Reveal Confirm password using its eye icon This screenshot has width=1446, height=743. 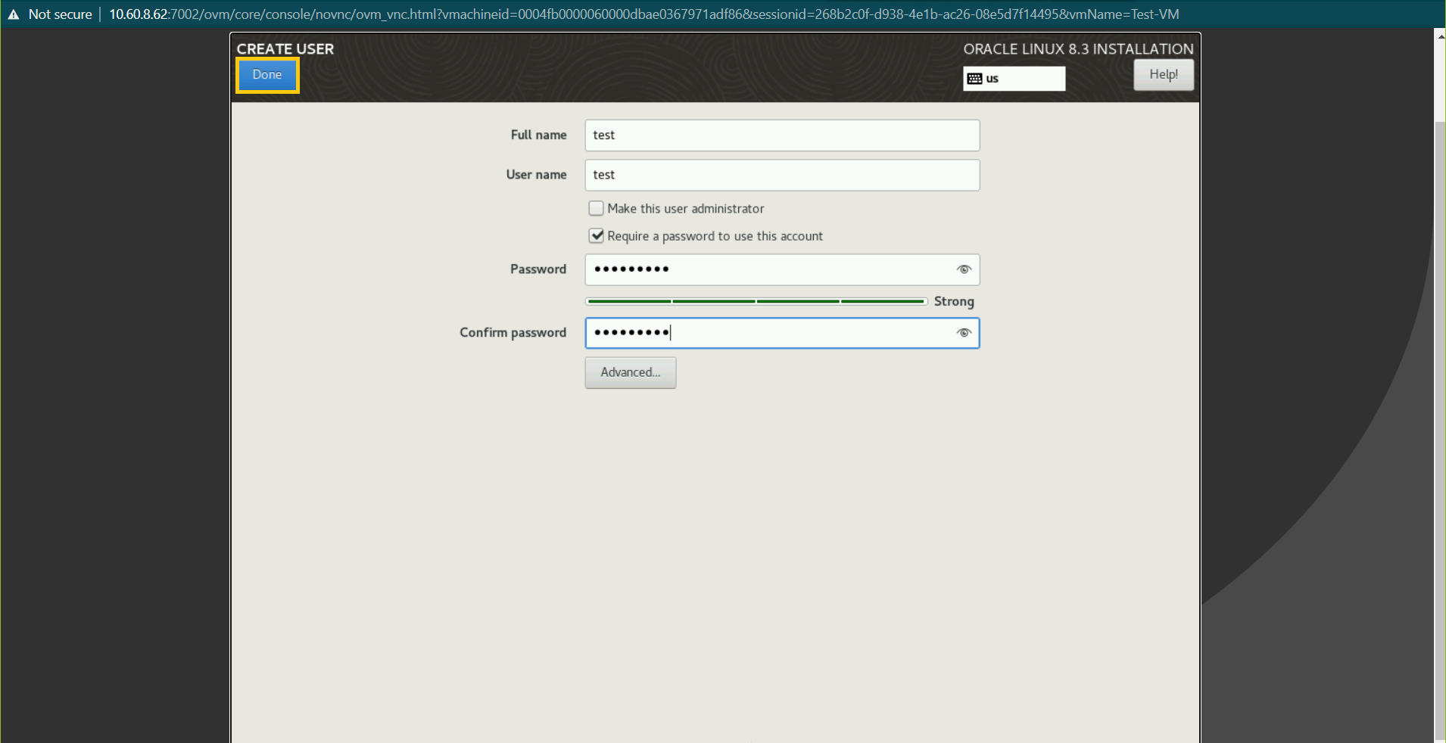pyautogui.click(x=963, y=333)
